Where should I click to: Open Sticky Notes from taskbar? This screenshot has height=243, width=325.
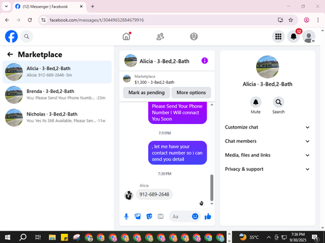point(64,237)
